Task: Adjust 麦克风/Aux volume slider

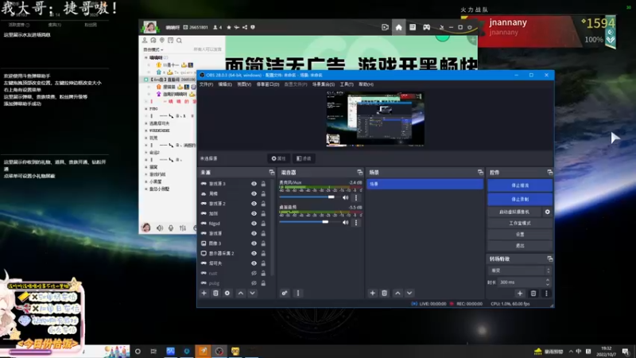Action: click(332, 197)
